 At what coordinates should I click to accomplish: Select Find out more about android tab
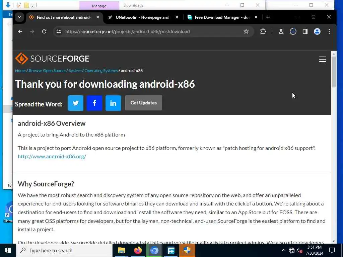pyautogui.click(x=63, y=17)
